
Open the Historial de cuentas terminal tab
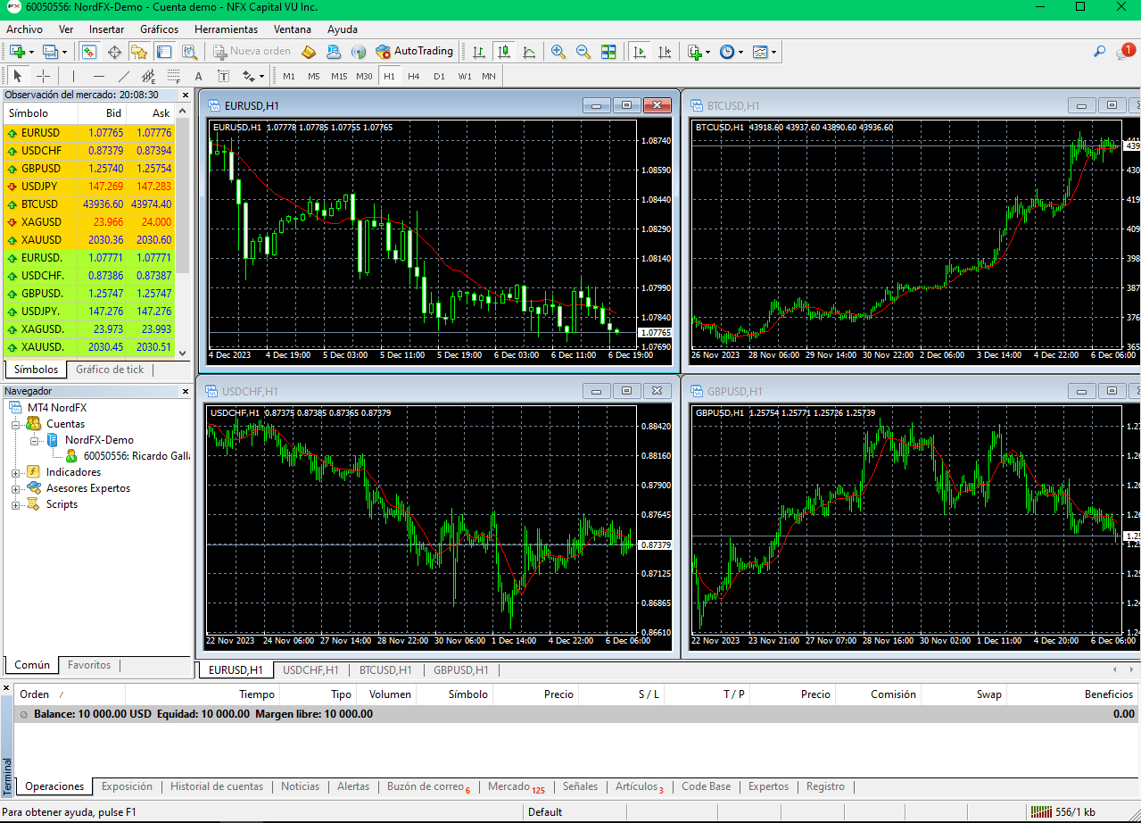pos(217,786)
